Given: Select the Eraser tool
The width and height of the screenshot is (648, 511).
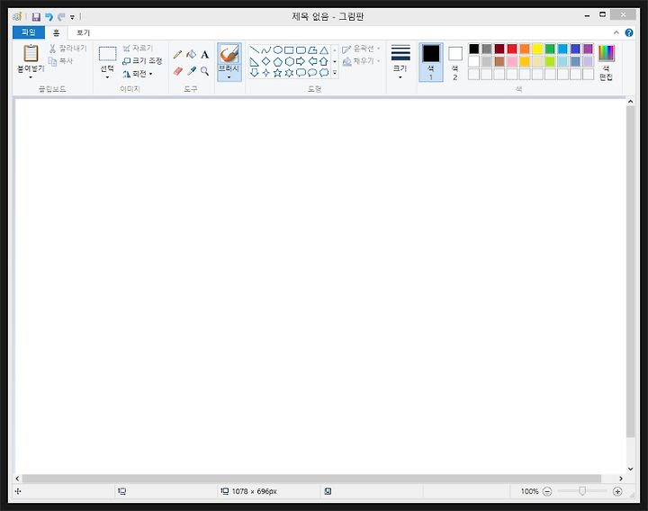Looking at the screenshot, I should point(177,71).
